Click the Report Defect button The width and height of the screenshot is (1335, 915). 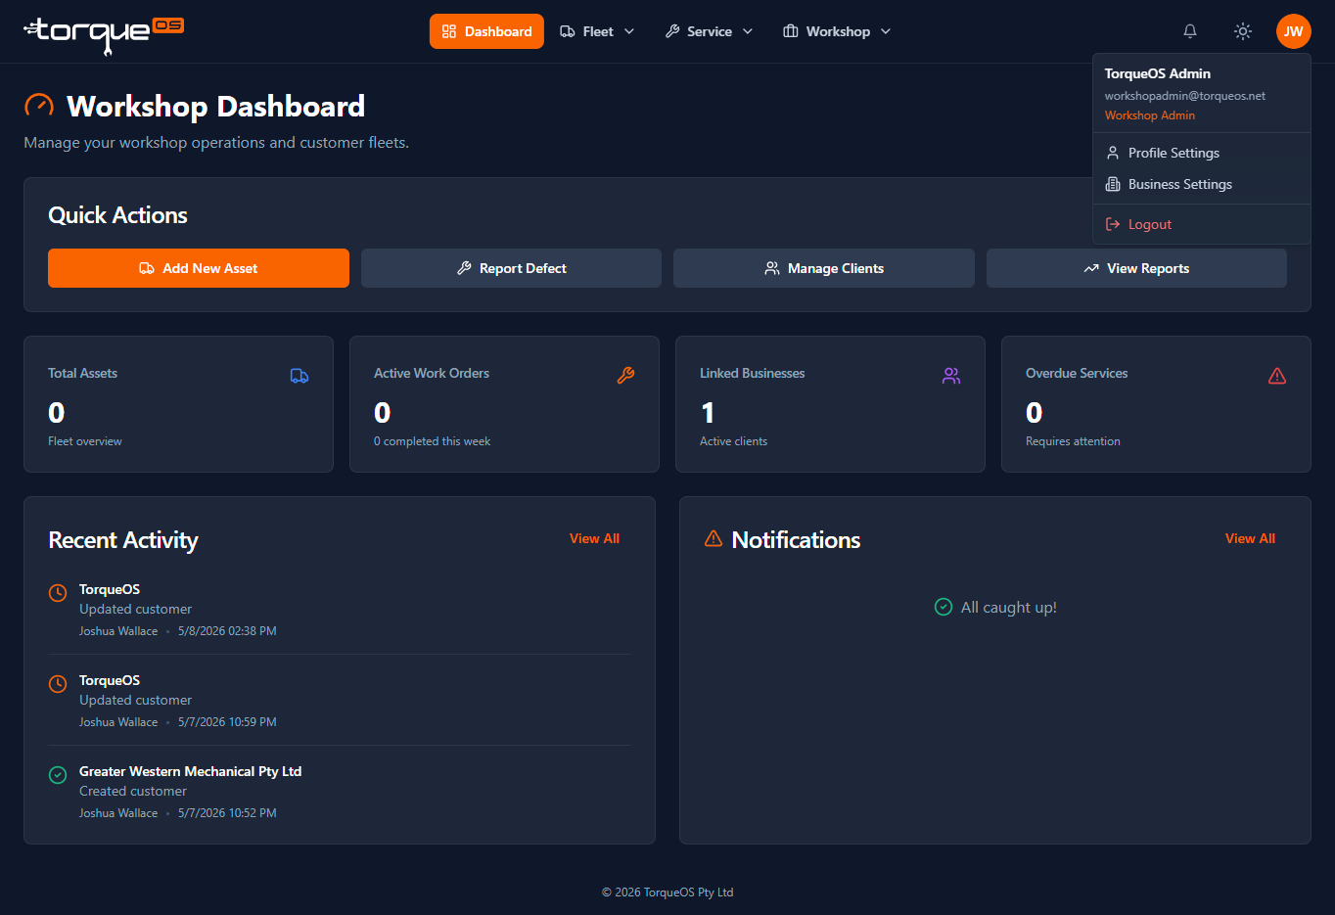coord(511,268)
